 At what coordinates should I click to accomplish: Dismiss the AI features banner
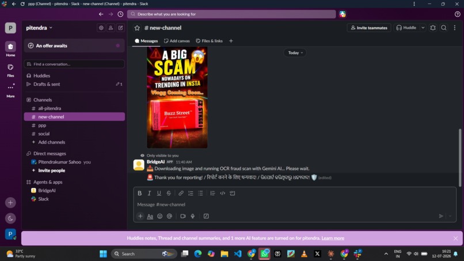[x=455, y=238]
